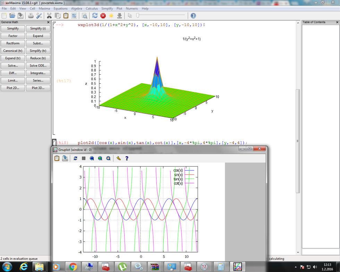The height and width of the screenshot is (272, 340).
Task: Open the Equations menu
Action: [x=60, y=8]
